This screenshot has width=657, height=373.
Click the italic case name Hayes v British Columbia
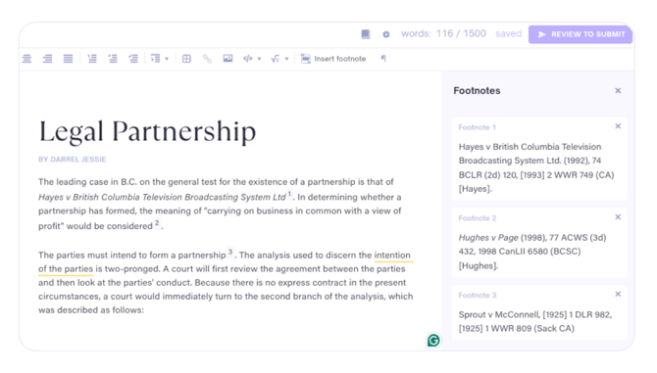coord(162,197)
